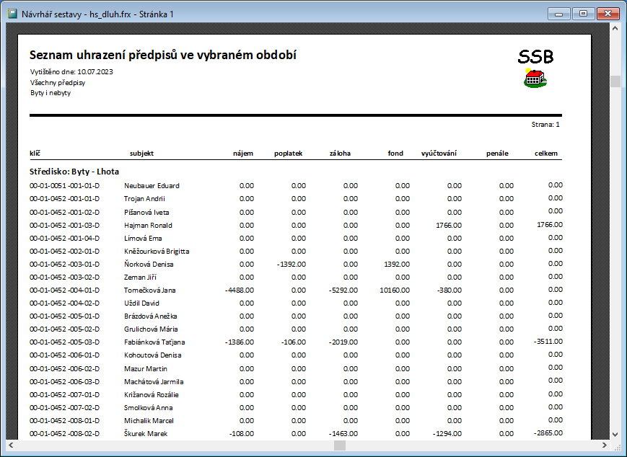Click the key 00-01-0452 -005-03-D
This screenshot has height=457, width=627.
click(64, 342)
